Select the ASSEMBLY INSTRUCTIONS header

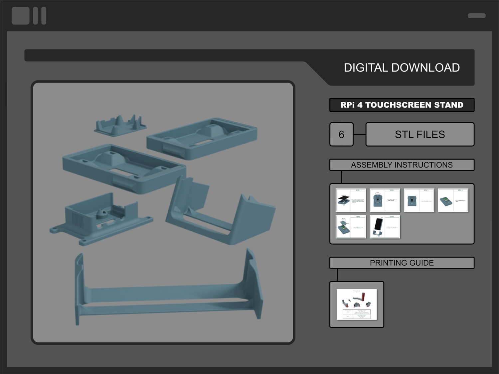(x=402, y=165)
